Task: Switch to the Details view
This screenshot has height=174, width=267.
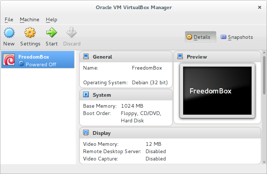Action: (200, 37)
